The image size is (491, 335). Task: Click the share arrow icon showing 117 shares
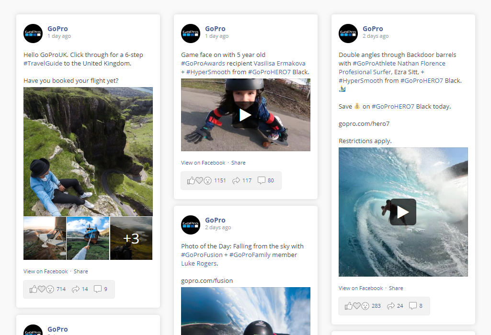tap(236, 180)
